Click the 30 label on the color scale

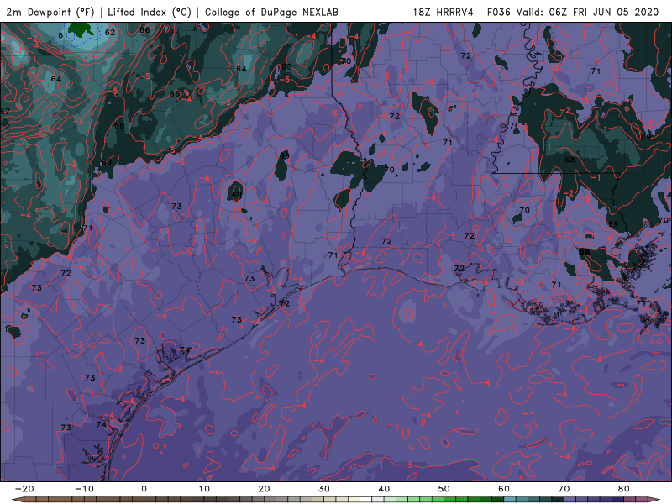[324, 489]
